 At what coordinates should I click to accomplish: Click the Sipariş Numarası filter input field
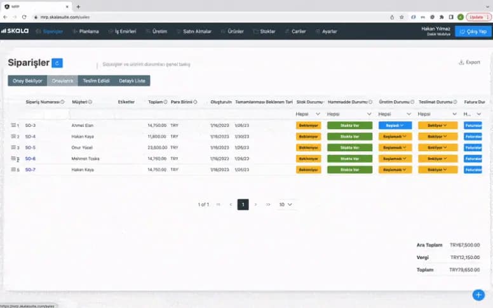(46, 114)
